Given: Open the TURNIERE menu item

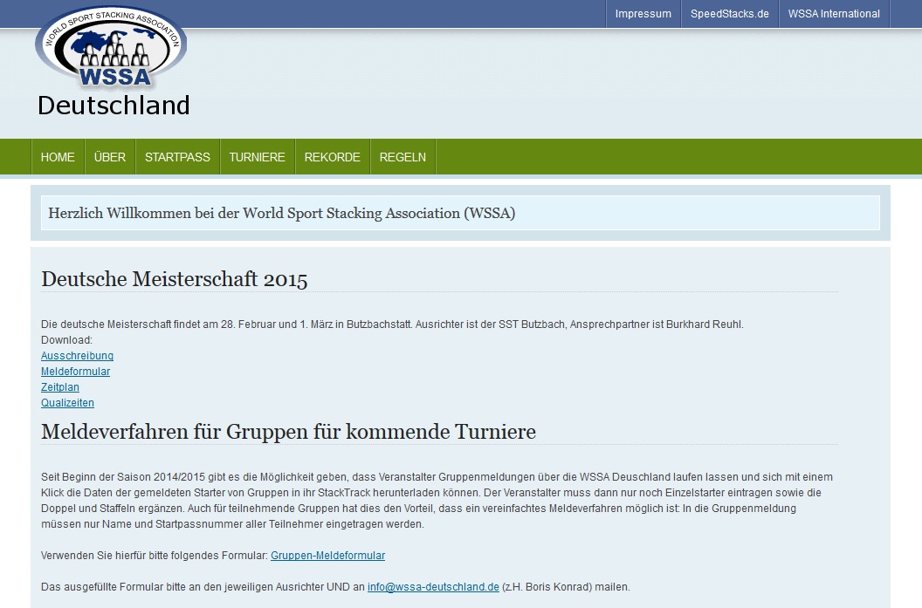Looking at the screenshot, I should click(257, 157).
